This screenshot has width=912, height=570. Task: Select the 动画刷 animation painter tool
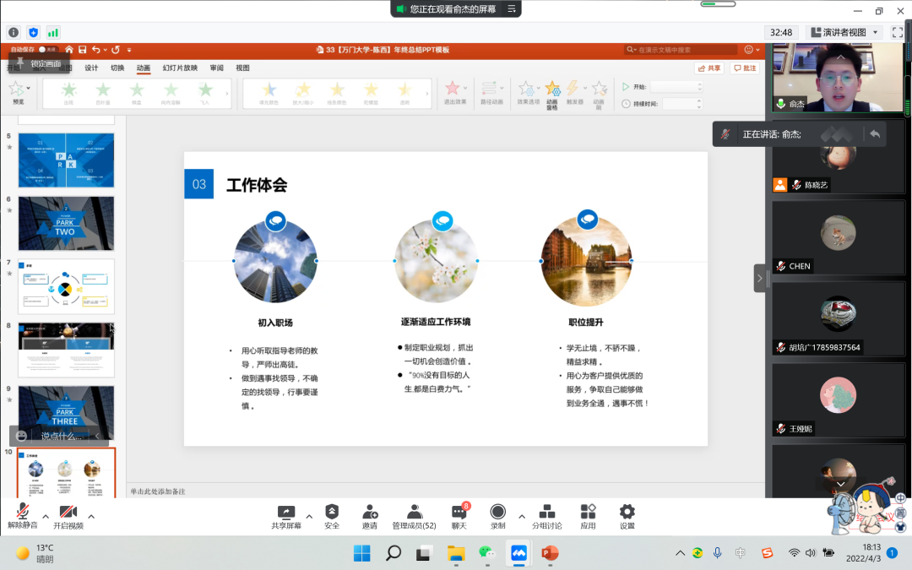click(598, 91)
